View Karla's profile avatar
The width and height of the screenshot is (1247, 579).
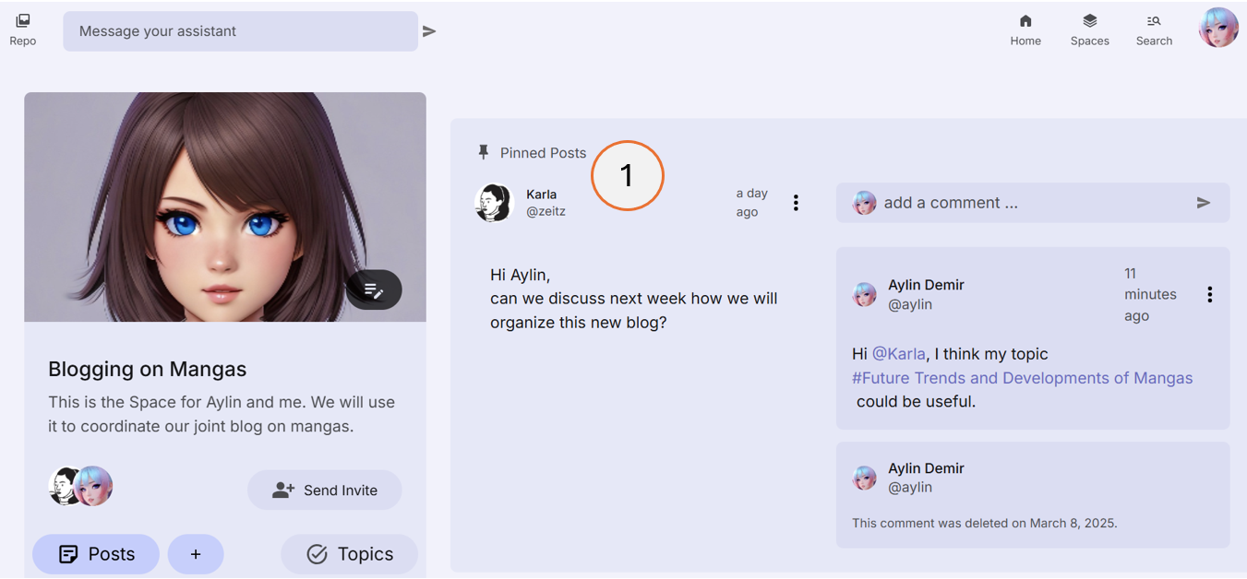[494, 203]
